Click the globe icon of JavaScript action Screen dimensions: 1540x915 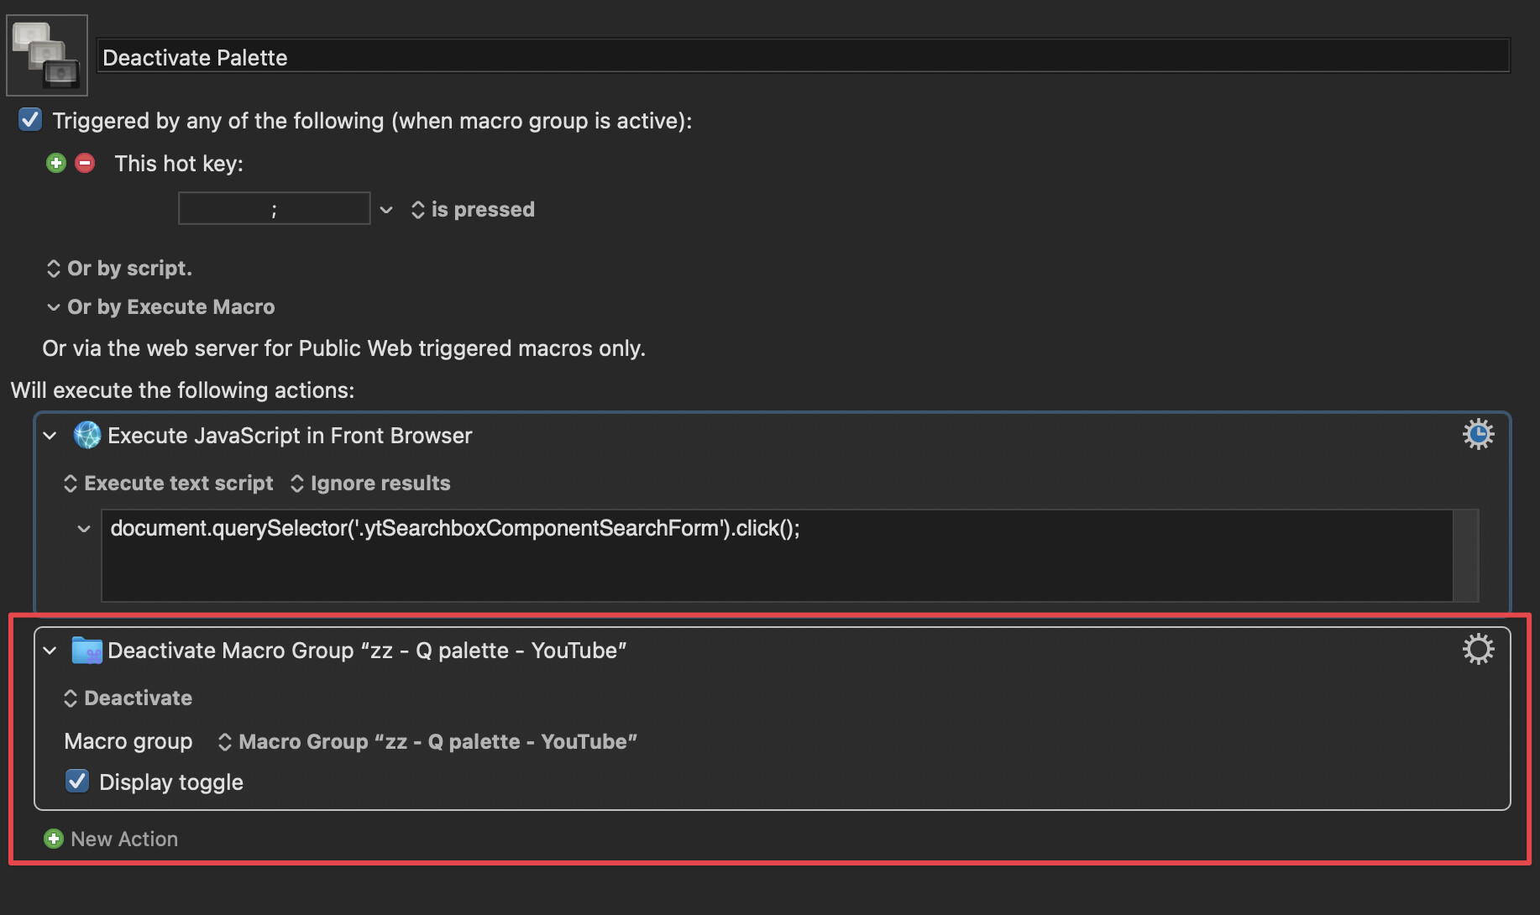tap(87, 435)
